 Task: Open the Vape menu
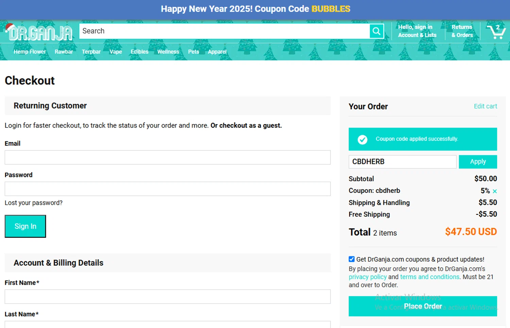116,52
